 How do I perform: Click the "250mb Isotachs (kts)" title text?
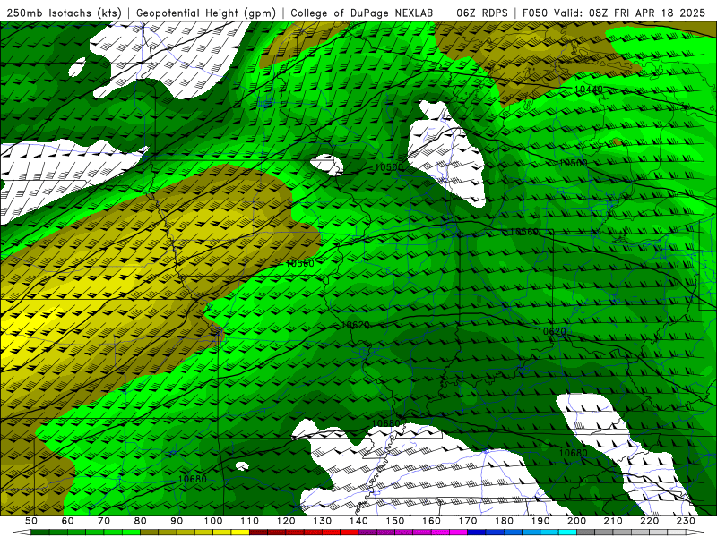64,13
